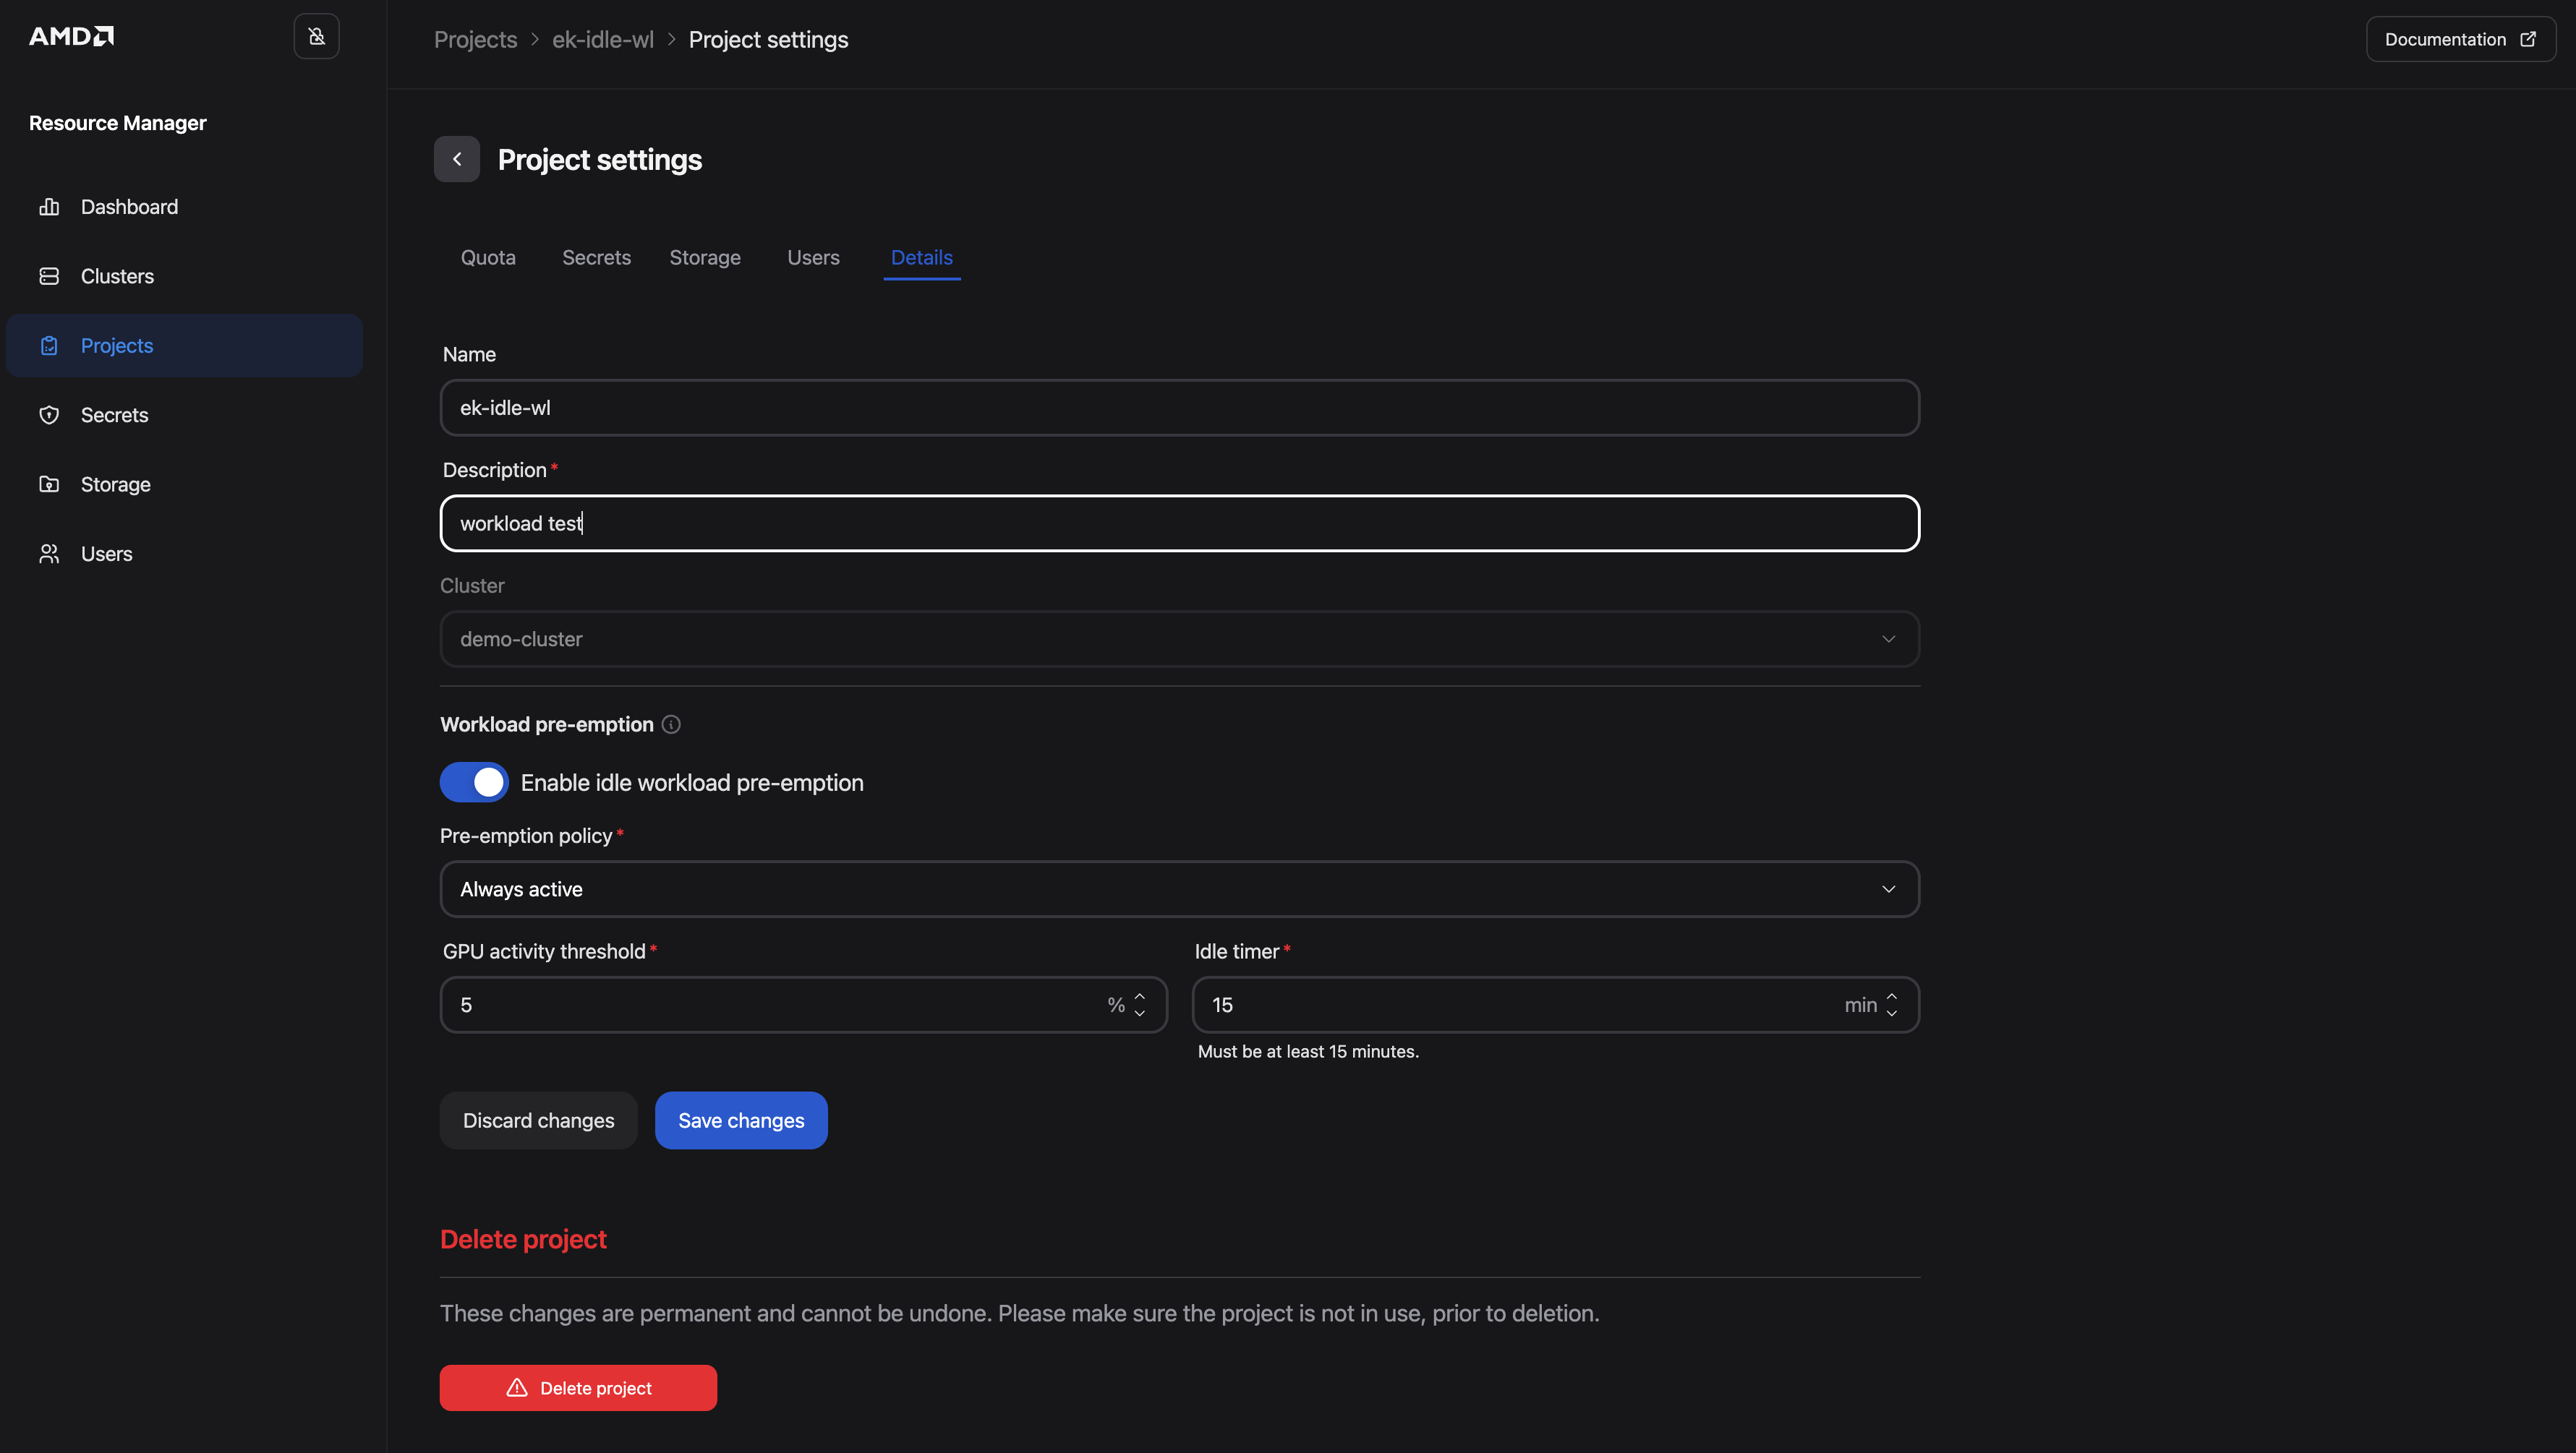
Task: Click the external link icon on Documentation
Action: pos(2528,39)
